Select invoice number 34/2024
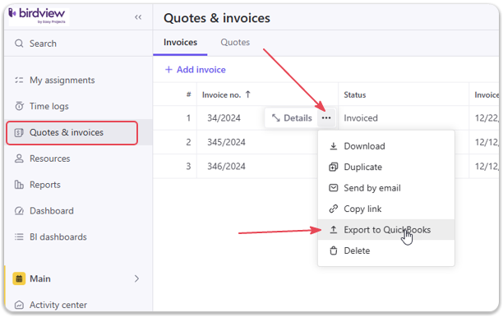This screenshot has width=503, height=317. (x=224, y=118)
